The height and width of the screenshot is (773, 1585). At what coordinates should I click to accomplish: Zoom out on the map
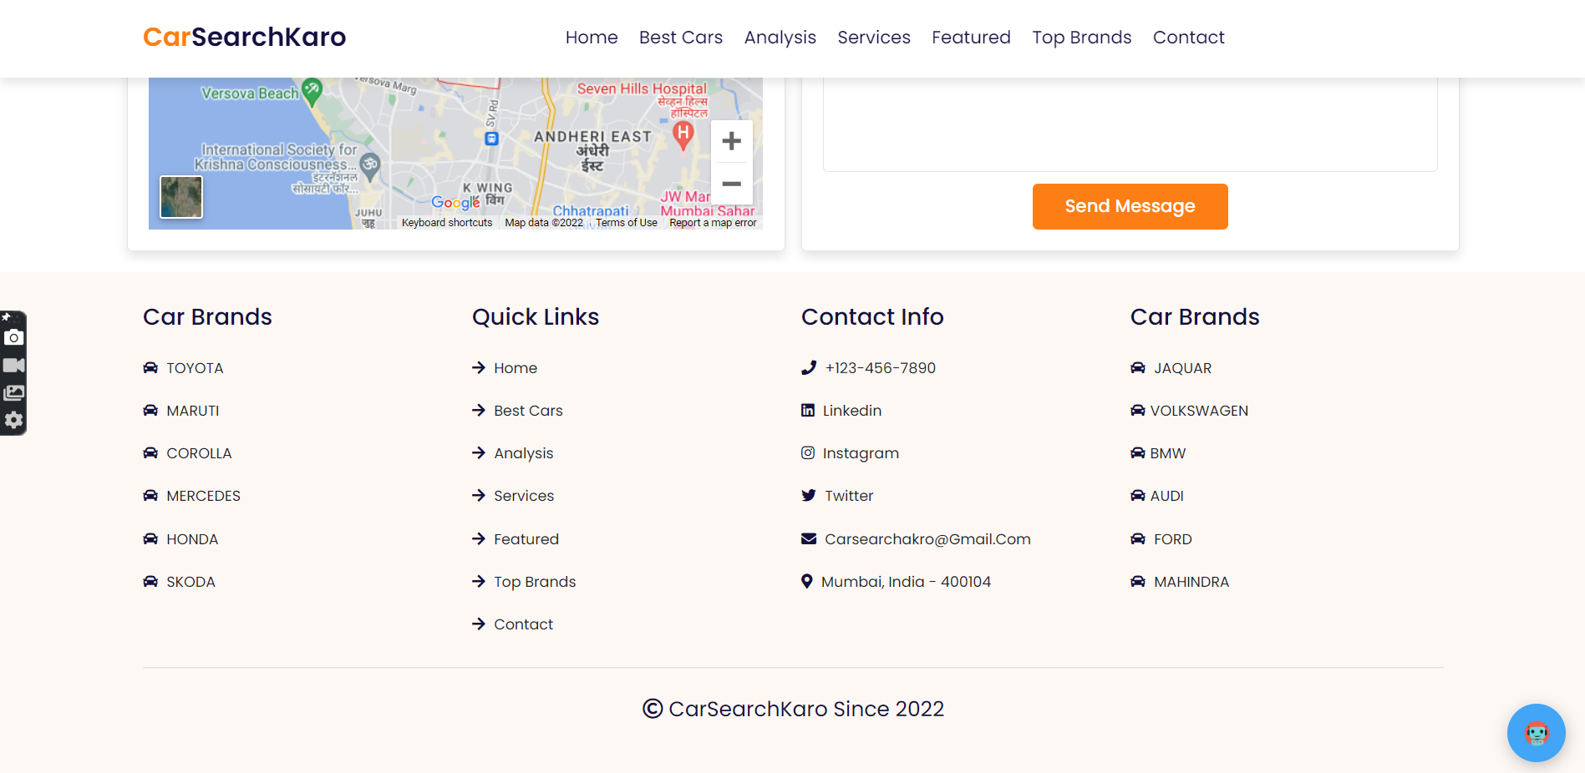(731, 184)
